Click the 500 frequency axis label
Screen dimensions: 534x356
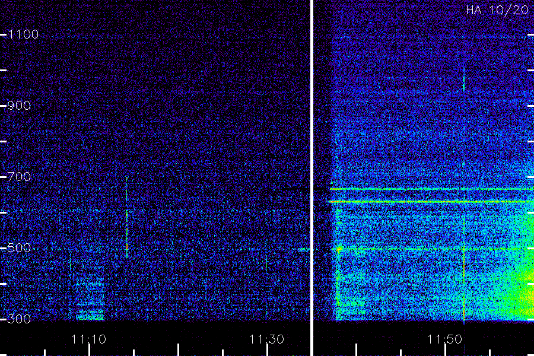coord(19,248)
